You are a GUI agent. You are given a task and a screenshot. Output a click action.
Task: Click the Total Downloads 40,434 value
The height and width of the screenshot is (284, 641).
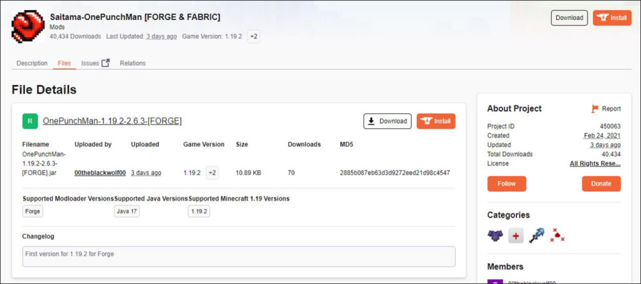611,155
